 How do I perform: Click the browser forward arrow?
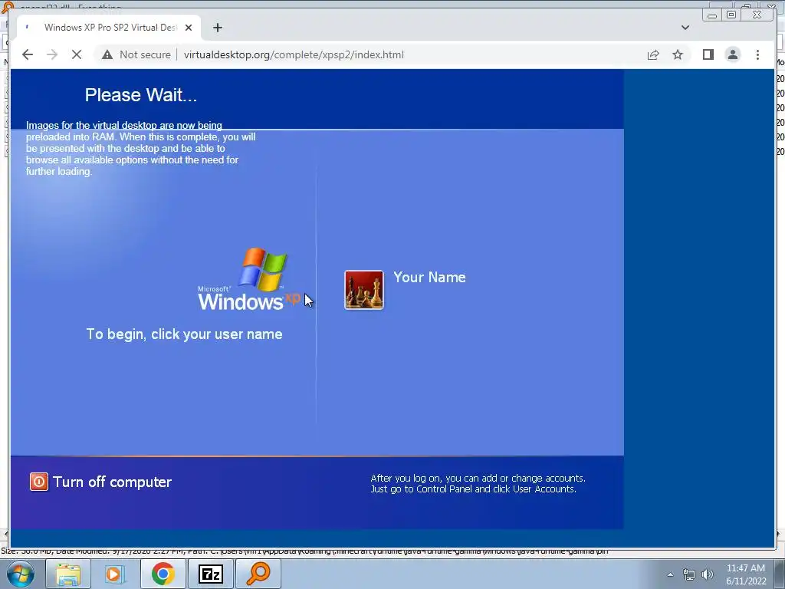tap(52, 54)
